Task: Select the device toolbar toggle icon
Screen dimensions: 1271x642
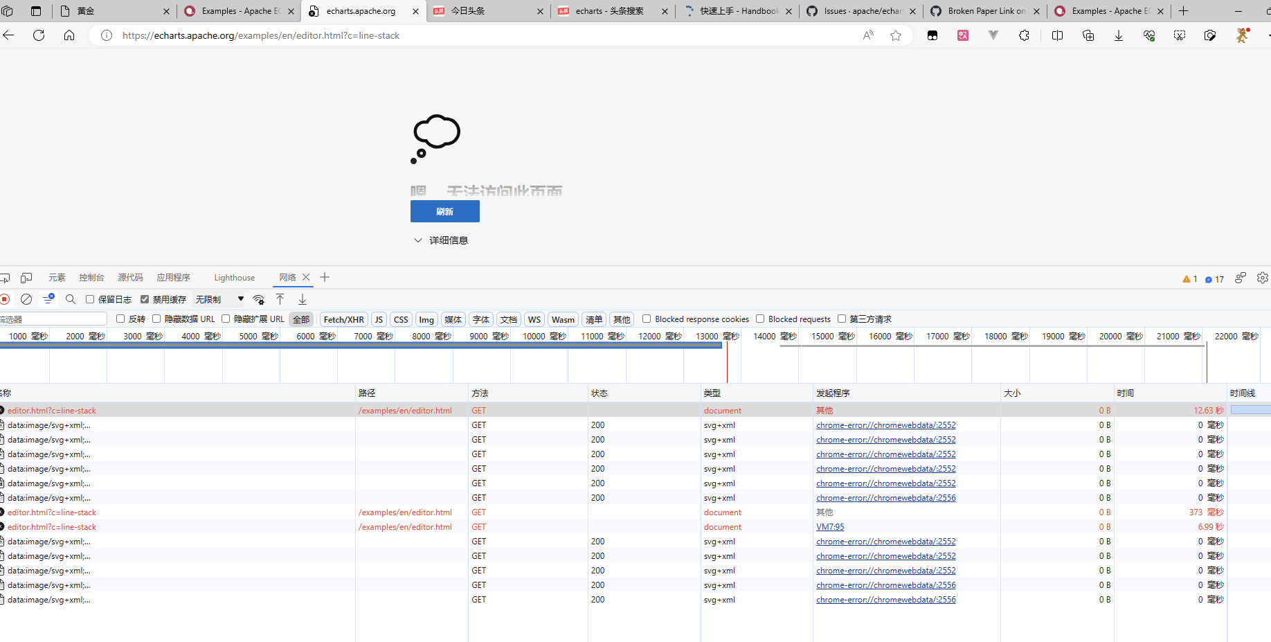Action: tap(26, 277)
